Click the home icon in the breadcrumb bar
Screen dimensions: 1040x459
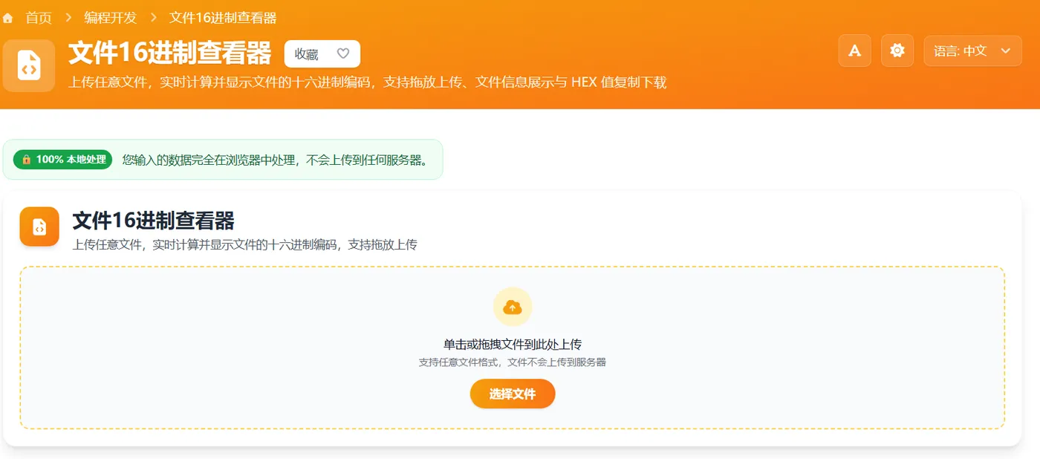click(8, 17)
